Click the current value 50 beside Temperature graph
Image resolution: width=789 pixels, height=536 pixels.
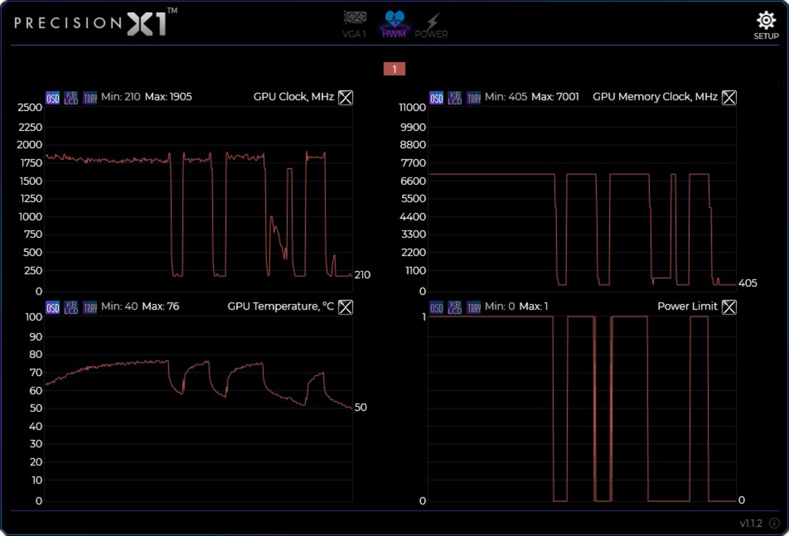(x=361, y=407)
